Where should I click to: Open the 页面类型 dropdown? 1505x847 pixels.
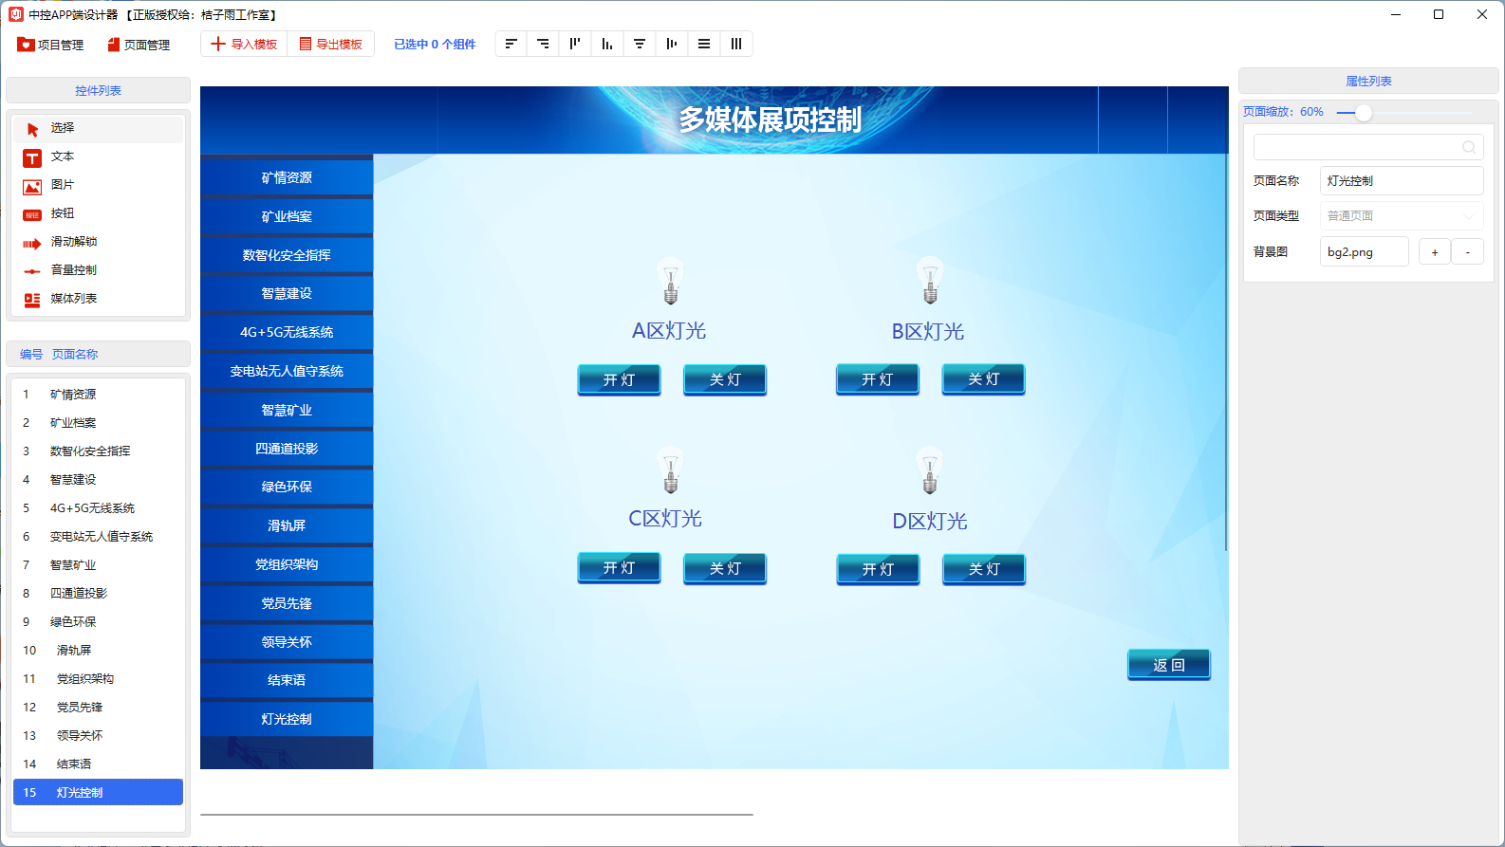pos(1402,215)
